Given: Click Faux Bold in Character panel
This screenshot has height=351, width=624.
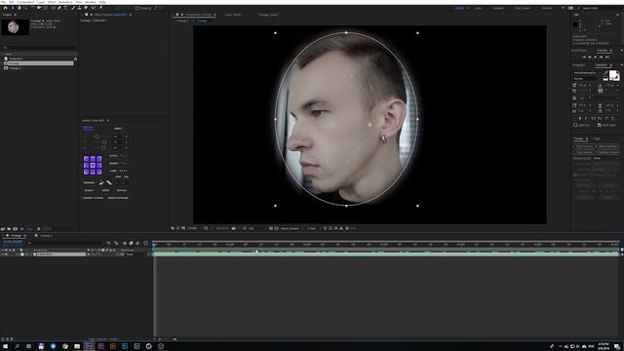Looking at the screenshot, I should (x=580, y=119).
